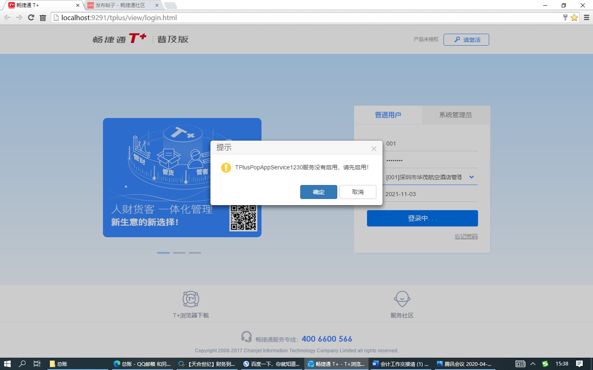This screenshot has width=593, height=370.
Task: Bookmark the page with star icon
Action: pos(574,18)
